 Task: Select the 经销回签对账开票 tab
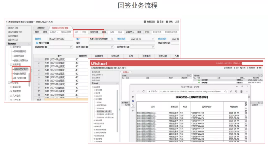(x=60, y=28)
